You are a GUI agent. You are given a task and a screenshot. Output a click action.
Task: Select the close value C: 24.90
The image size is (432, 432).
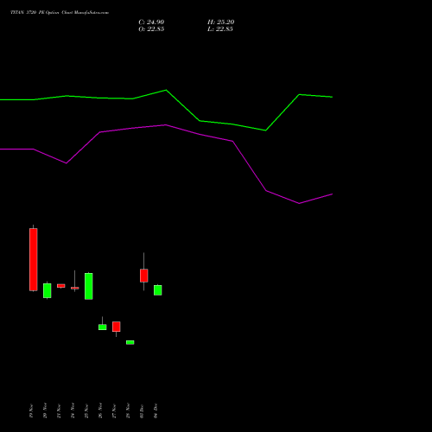pyautogui.click(x=151, y=22)
